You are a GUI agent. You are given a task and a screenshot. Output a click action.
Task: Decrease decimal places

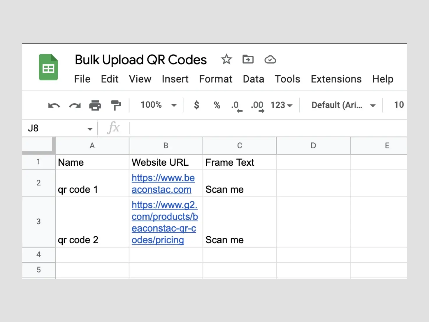coord(237,106)
